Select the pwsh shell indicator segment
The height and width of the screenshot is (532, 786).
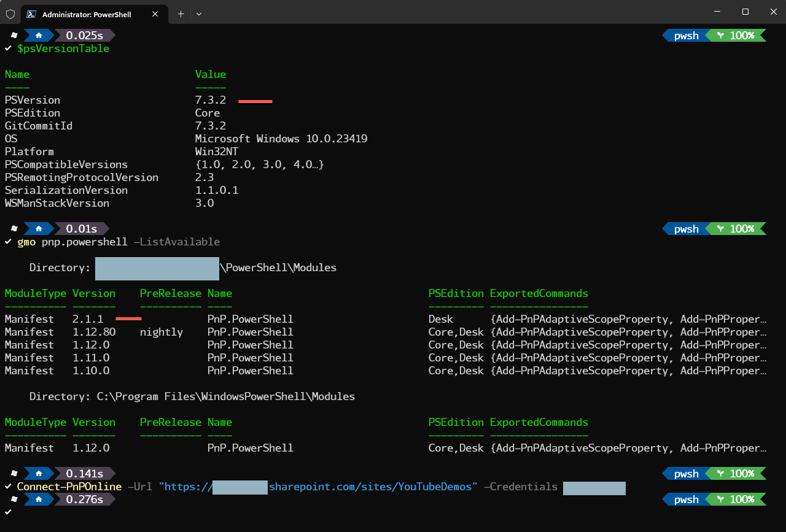[x=685, y=35]
